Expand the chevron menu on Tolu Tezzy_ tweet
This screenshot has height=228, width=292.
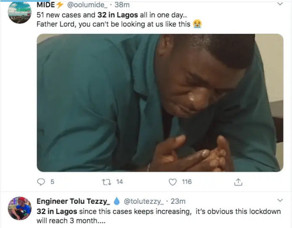(x=280, y=200)
